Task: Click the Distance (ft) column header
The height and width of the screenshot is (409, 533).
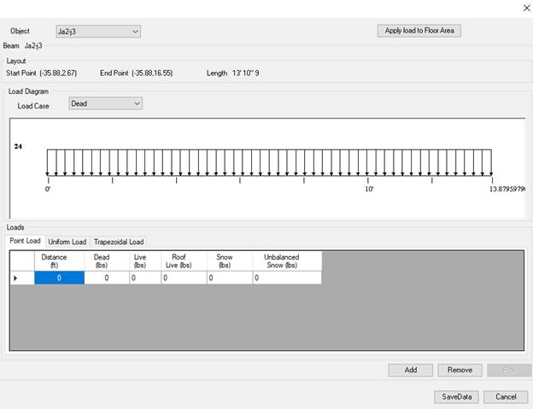Action: [59, 261]
